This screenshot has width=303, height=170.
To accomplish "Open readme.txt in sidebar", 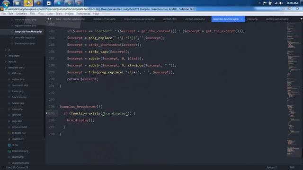I will coord(18,139).
